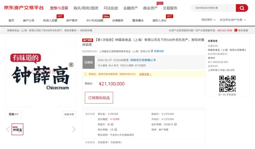The image size is (255, 149).
Task: Open 资产需求 menu item
Action: click(72, 20)
